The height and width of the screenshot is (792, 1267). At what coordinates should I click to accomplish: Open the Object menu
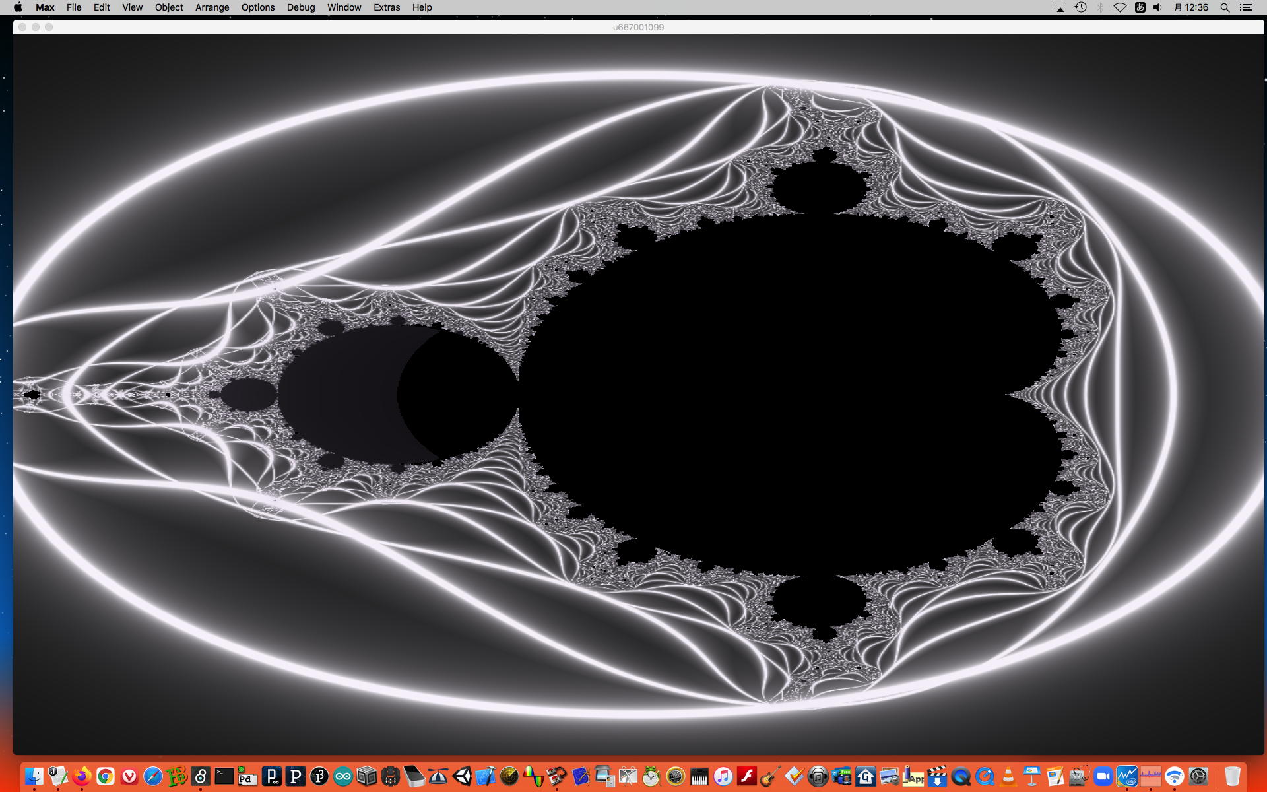(169, 7)
